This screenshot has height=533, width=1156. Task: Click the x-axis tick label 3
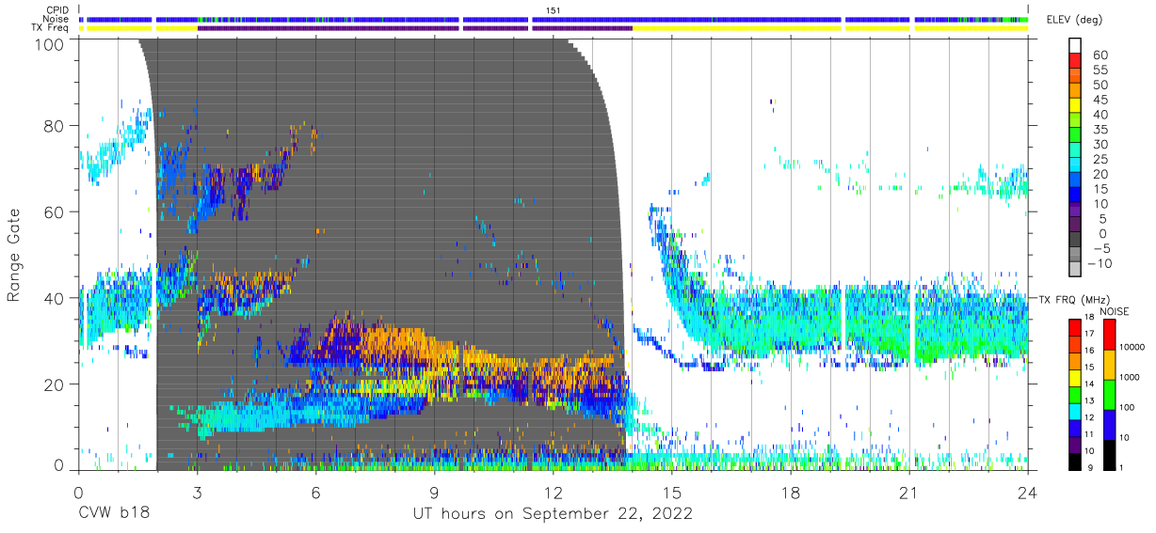[197, 491]
